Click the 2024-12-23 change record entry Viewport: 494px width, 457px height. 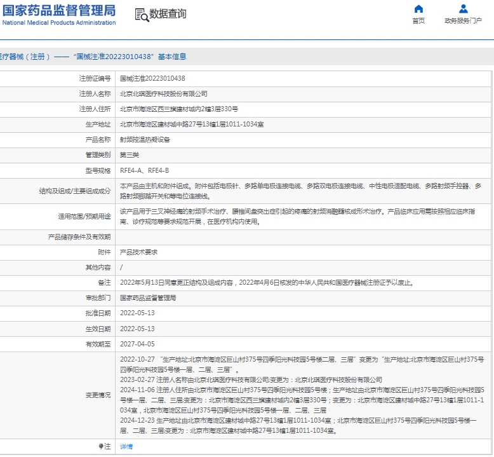click(298, 425)
